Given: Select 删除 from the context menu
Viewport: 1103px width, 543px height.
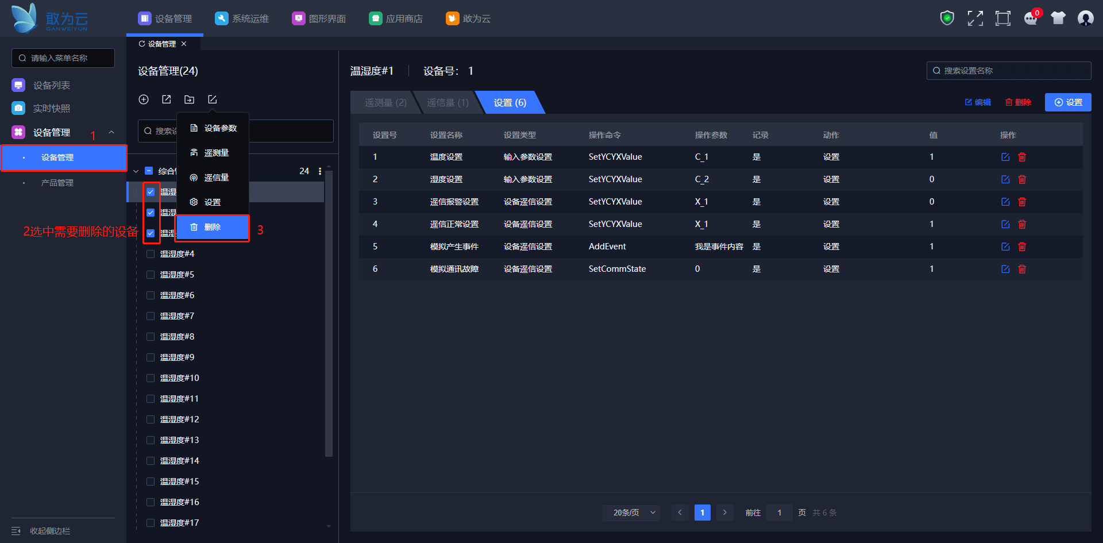Looking at the screenshot, I should [212, 227].
